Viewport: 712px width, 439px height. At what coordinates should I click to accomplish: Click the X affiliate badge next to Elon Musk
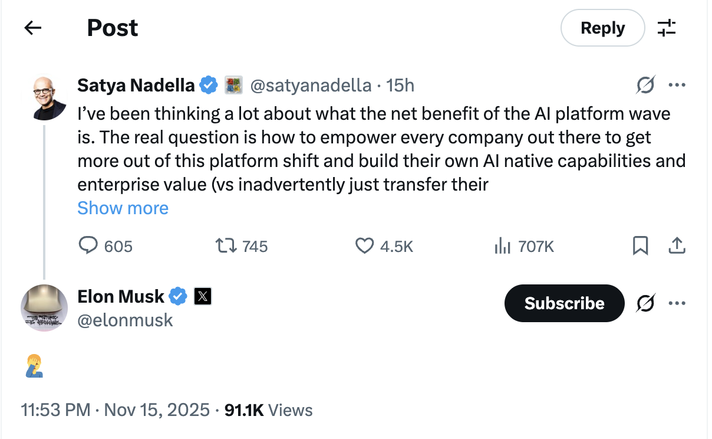(x=203, y=296)
